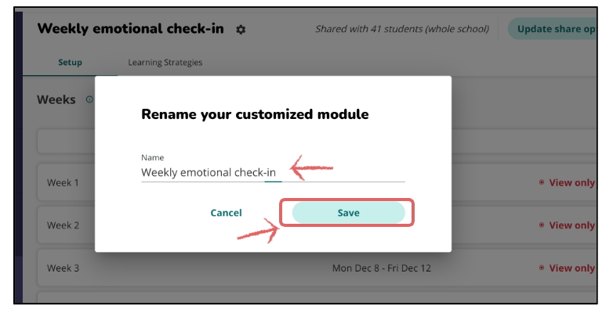The image size is (613, 313).
Task: Open the Learning Strategies tab
Action: click(165, 63)
